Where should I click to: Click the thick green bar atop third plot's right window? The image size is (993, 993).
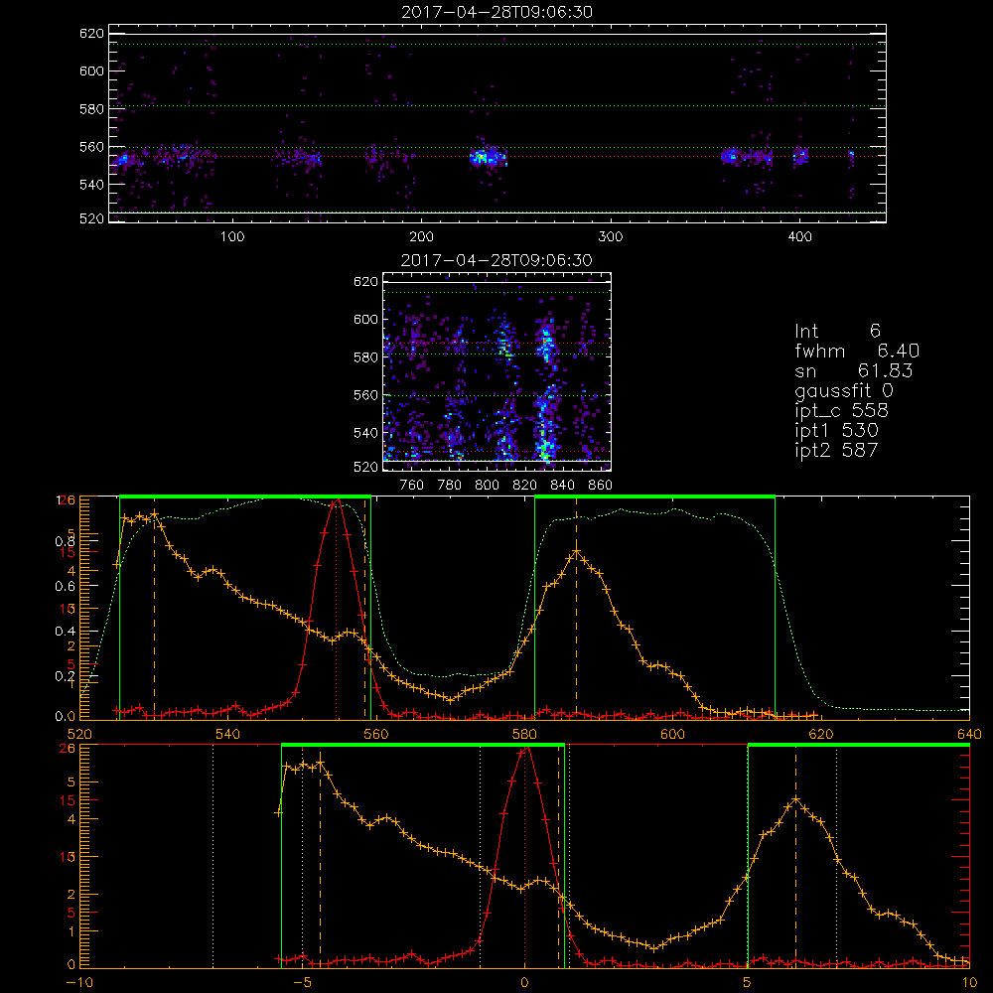654,496
